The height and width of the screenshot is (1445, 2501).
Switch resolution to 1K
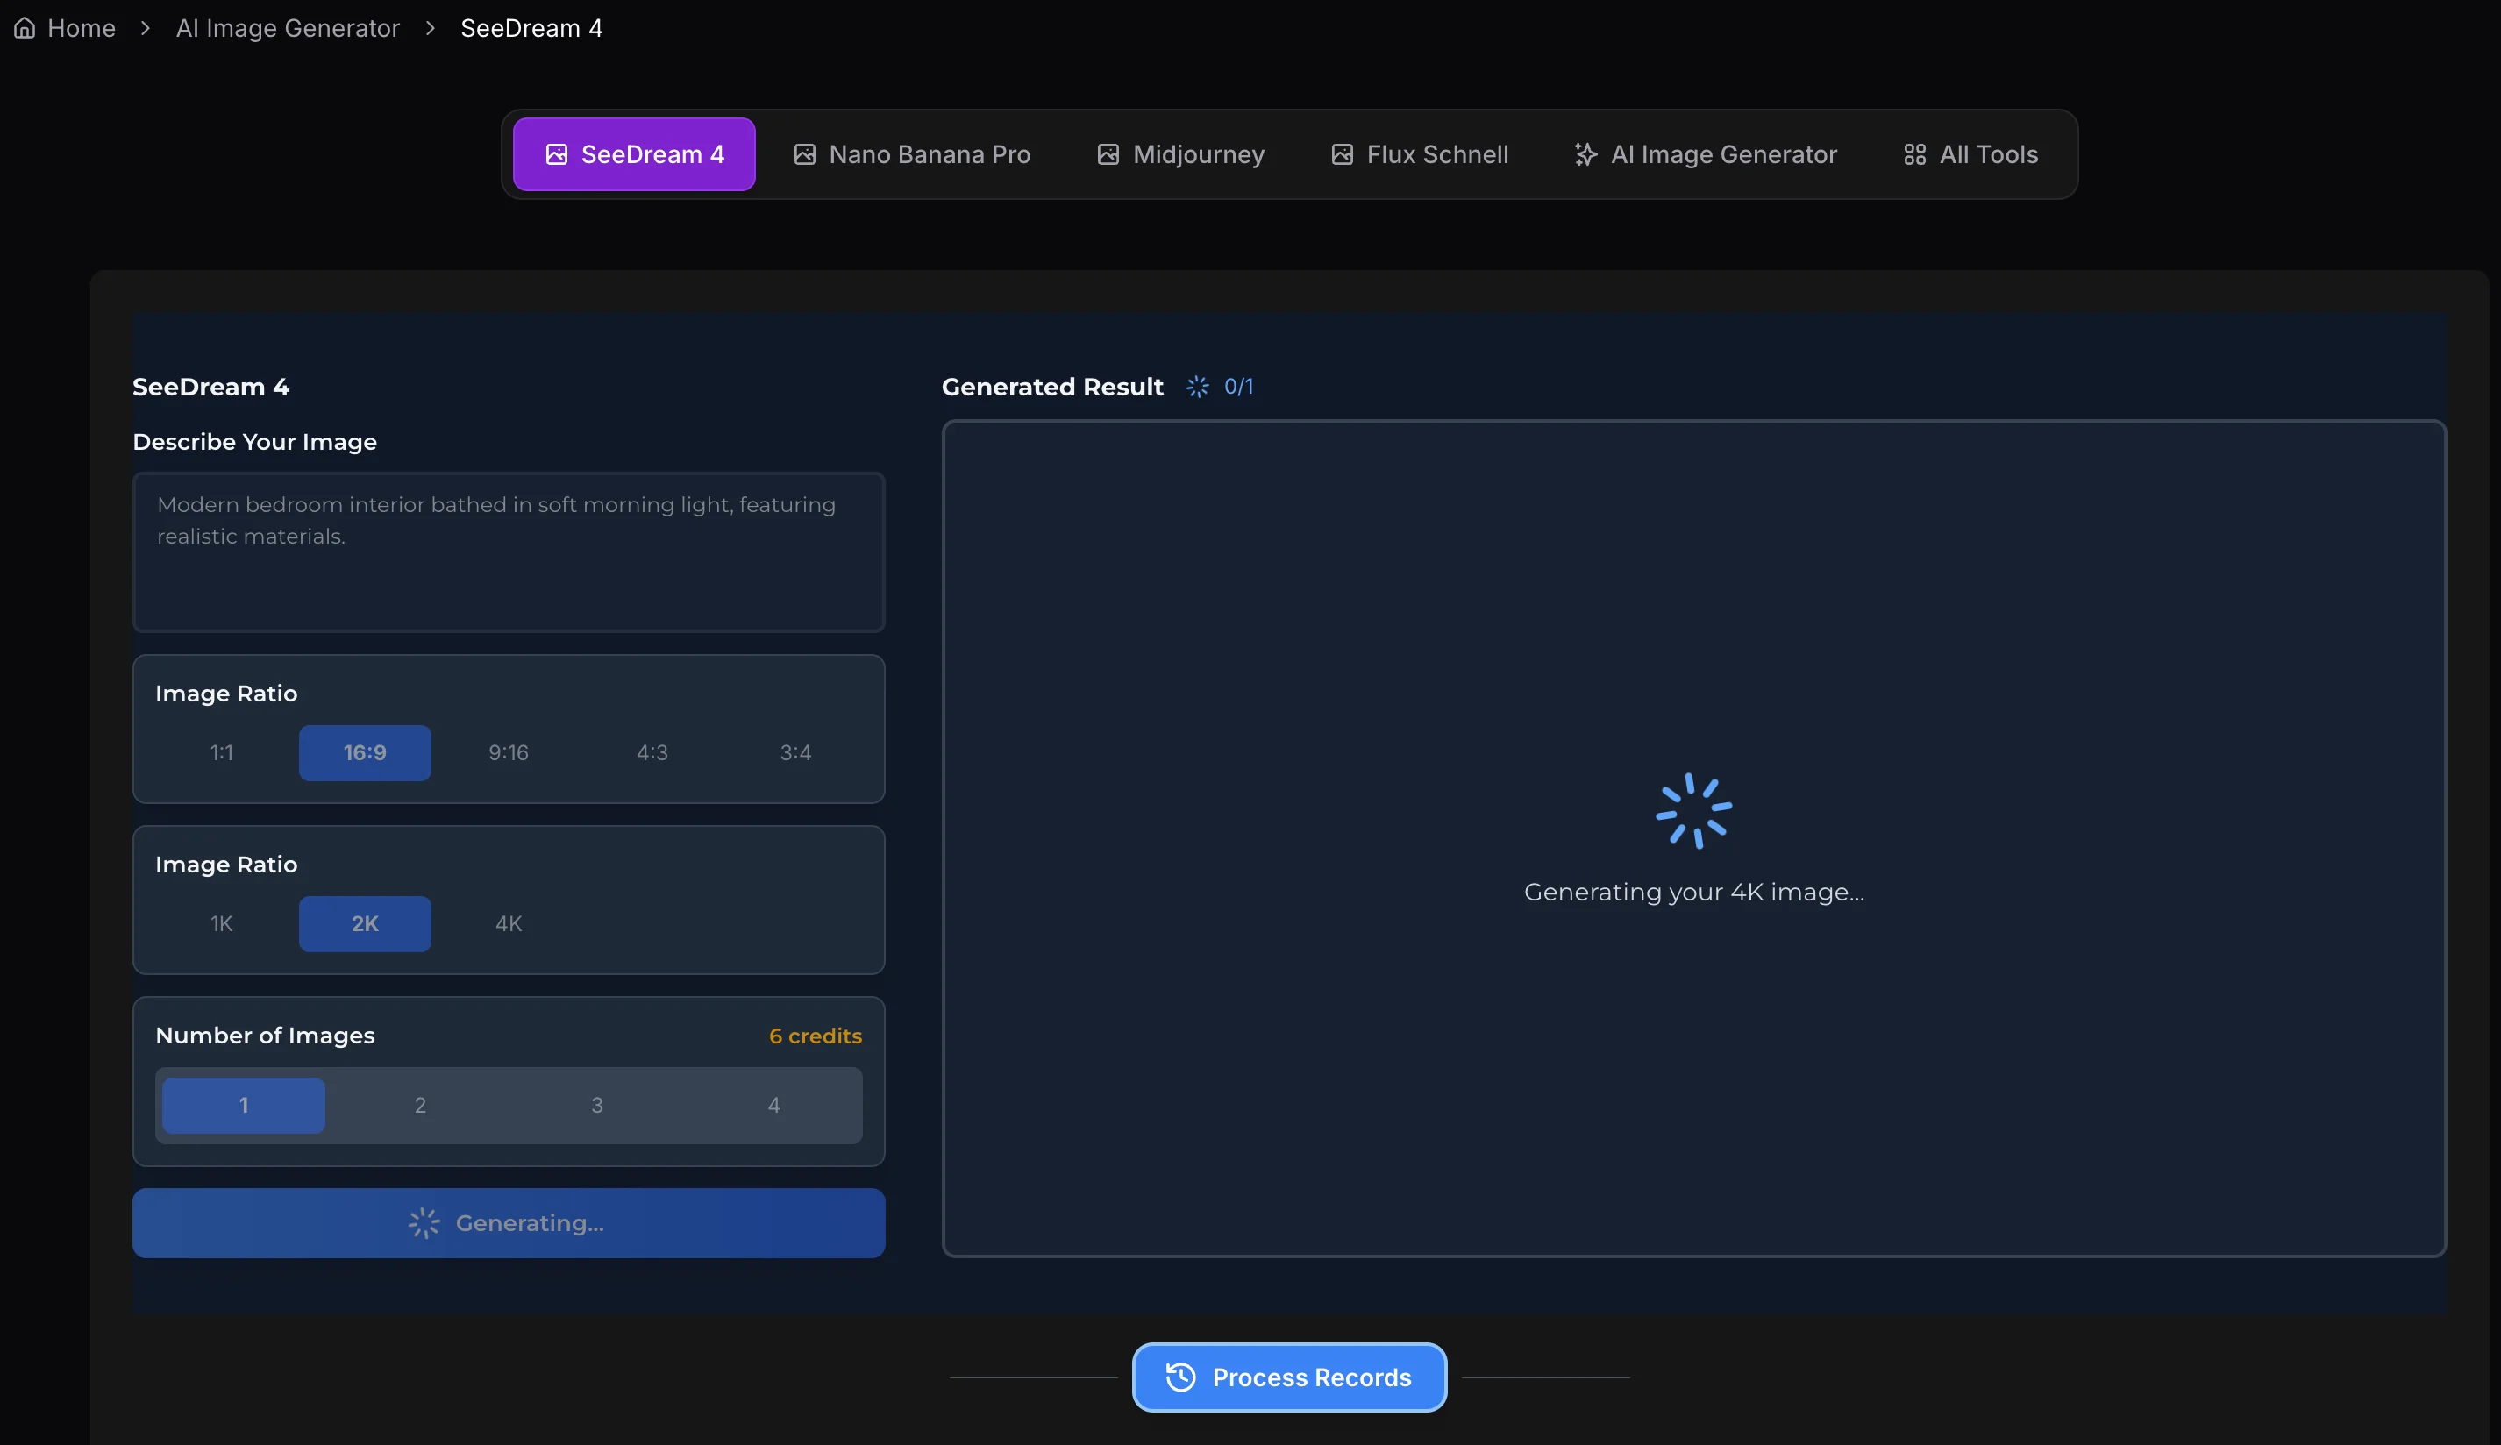pyautogui.click(x=221, y=923)
